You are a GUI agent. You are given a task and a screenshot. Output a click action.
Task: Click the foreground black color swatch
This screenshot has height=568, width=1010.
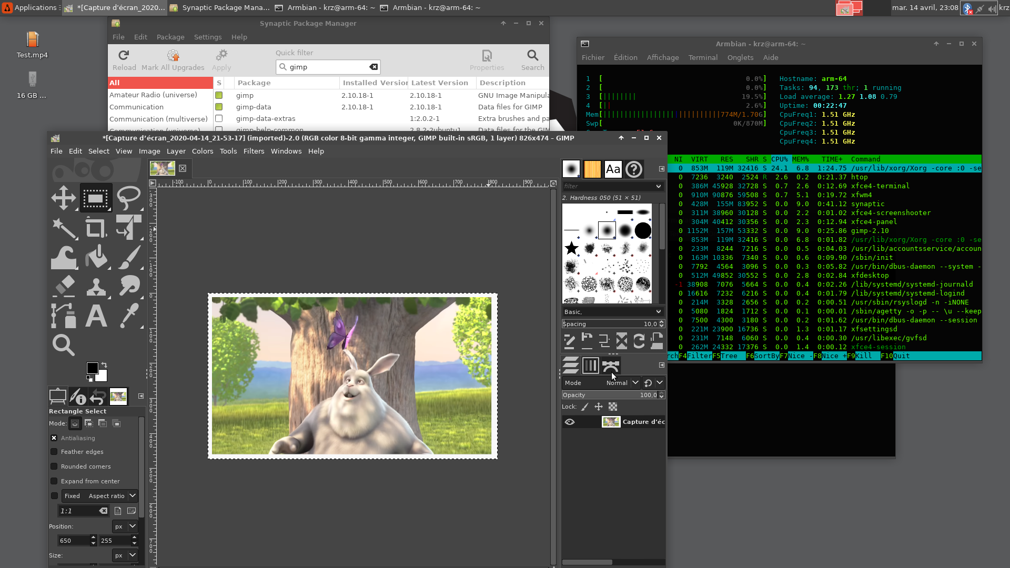(92, 368)
